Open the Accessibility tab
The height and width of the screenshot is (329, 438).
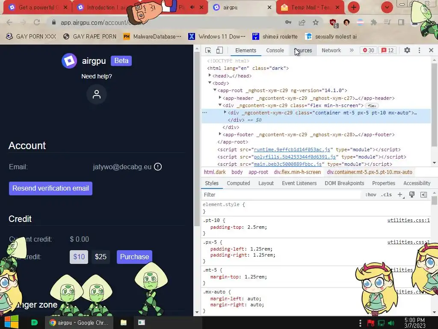tap(417, 183)
